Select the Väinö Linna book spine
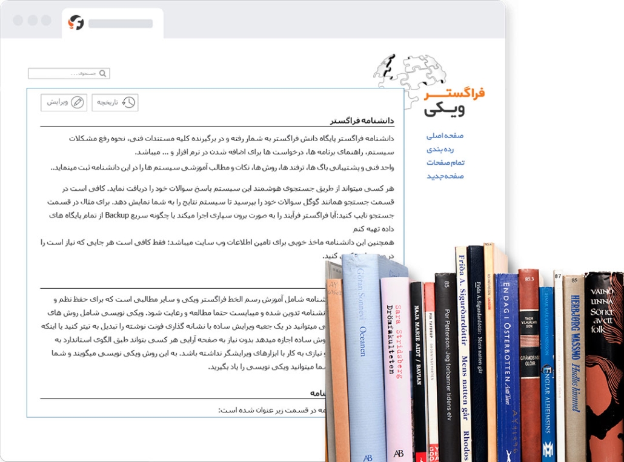 click(x=604, y=363)
